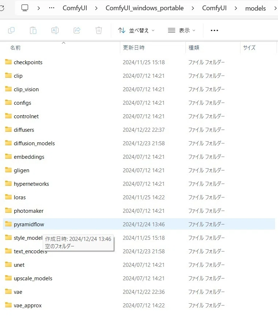Expand chevron right after PC icon
Viewport: 278px width, 319px height.
point(39,8)
